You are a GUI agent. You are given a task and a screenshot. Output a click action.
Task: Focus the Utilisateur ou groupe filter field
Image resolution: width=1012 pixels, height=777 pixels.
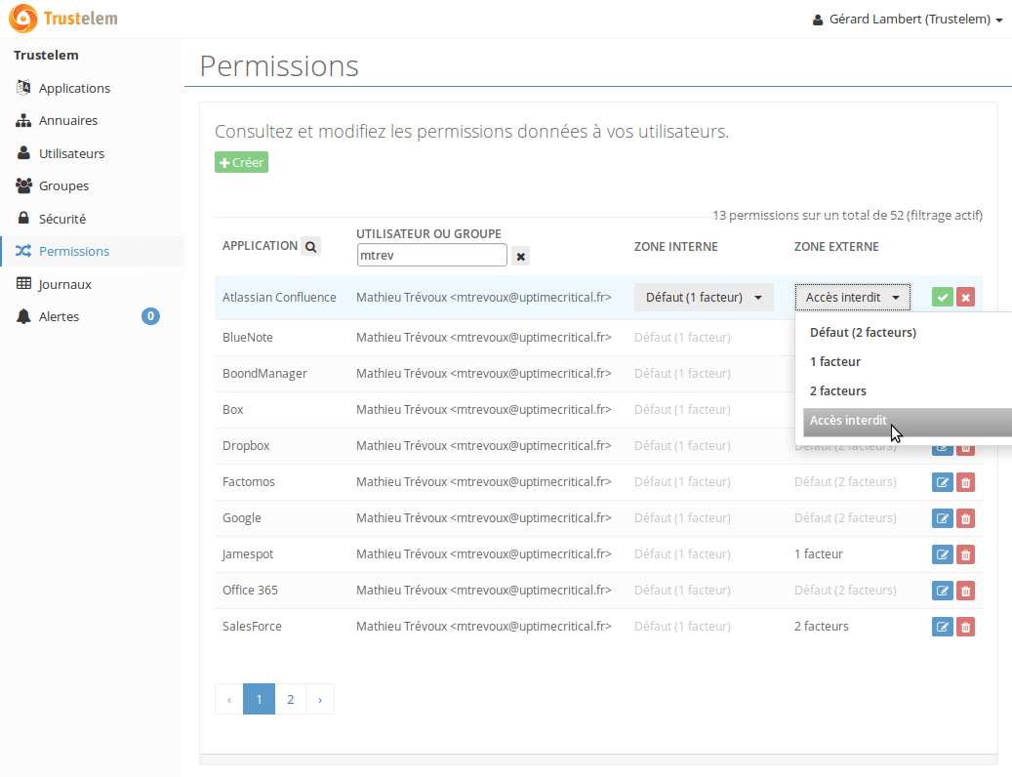click(431, 256)
